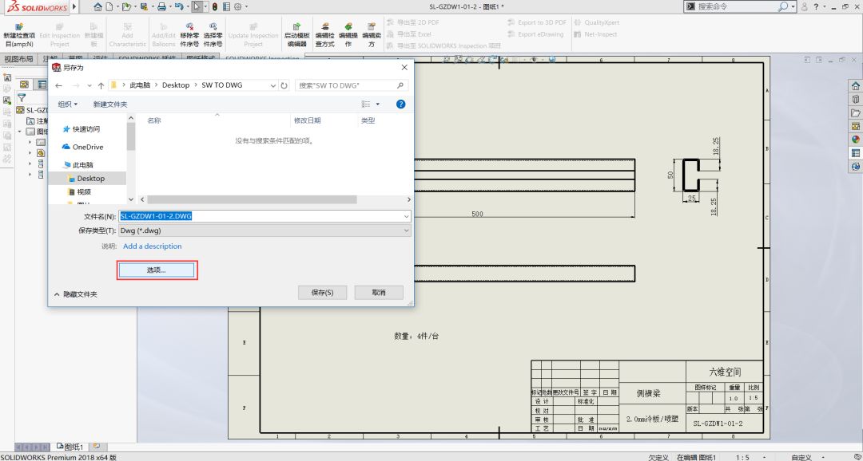Open the Custom Properties icon in task pane
Image resolution: width=863 pixels, height=461 pixels.
coord(855,153)
